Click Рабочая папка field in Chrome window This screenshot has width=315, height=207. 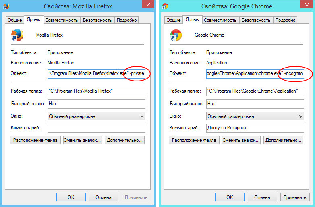[255, 91]
